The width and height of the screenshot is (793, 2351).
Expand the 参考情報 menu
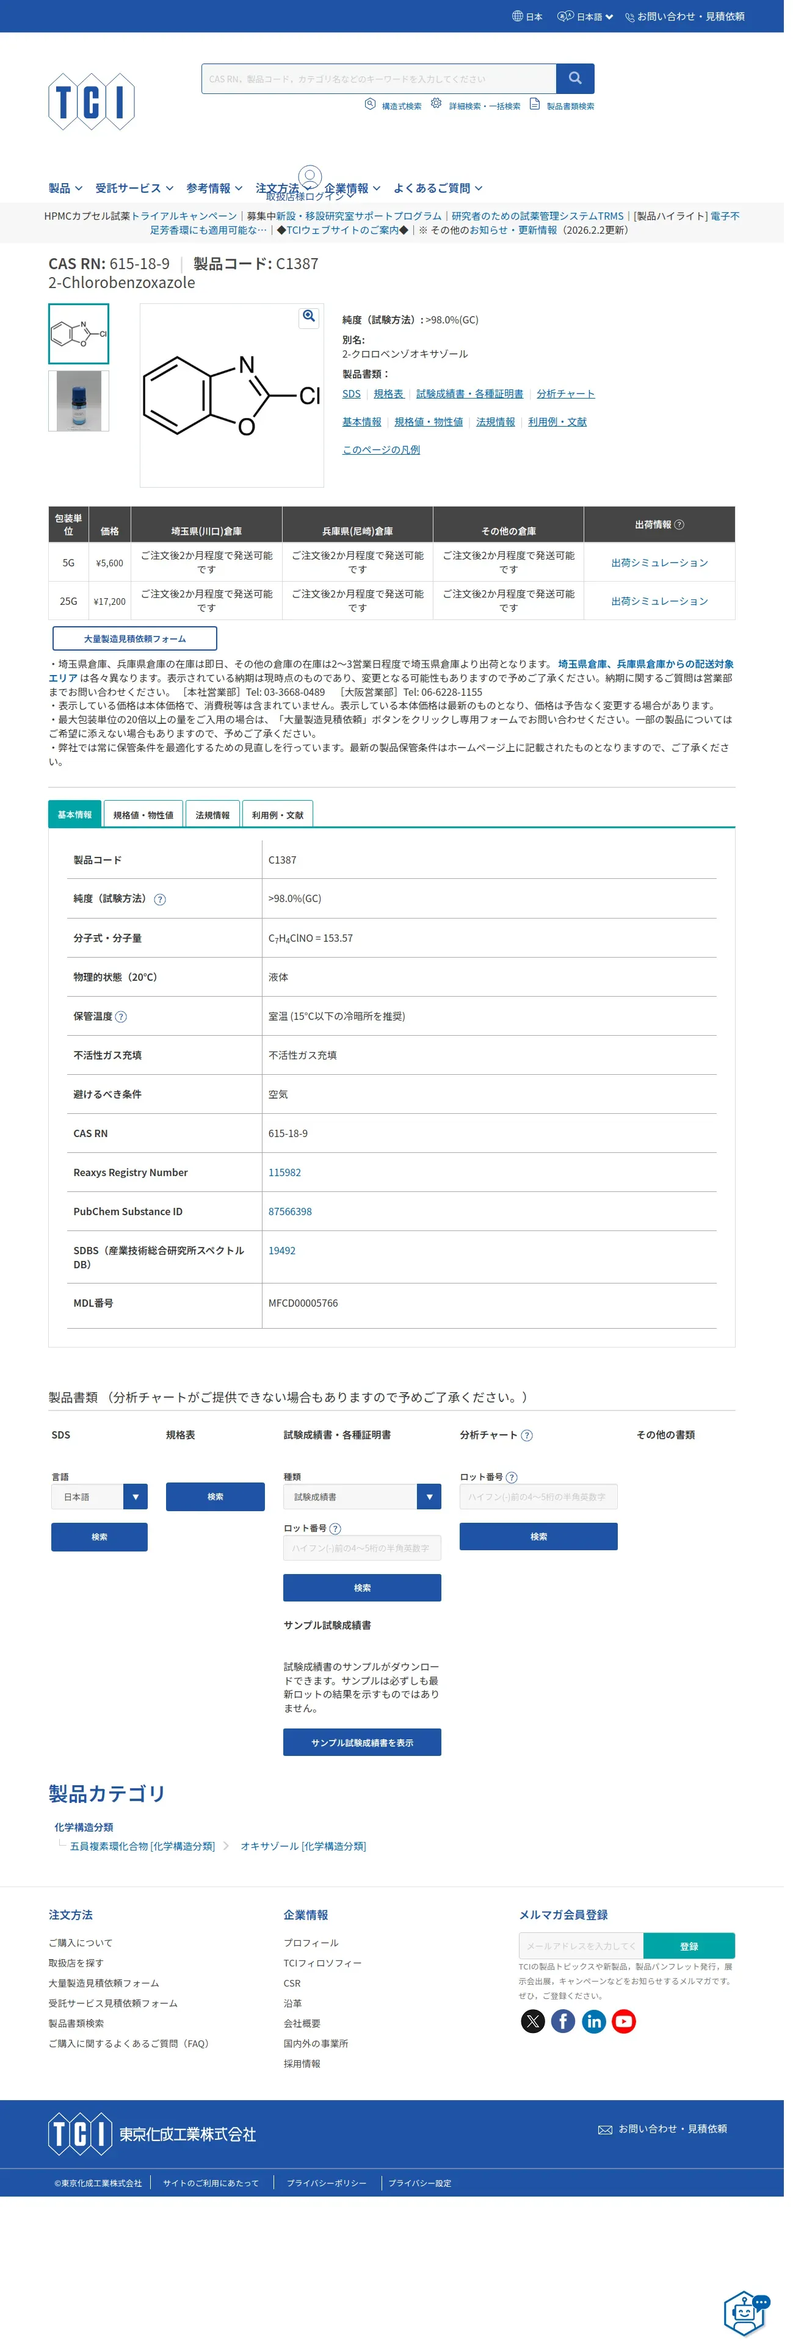tap(214, 188)
